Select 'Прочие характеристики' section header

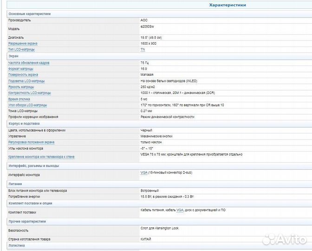point(27,221)
